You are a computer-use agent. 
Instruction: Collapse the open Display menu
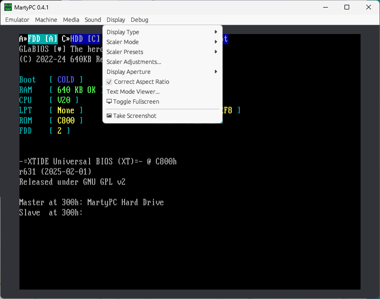point(116,20)
